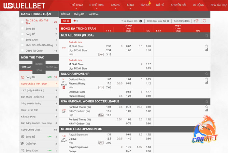The height and width of the screenshot is (153, 228).
Task: Bet on Celaya 1X2 odds 12.5
Action: (x=108, y=139)
